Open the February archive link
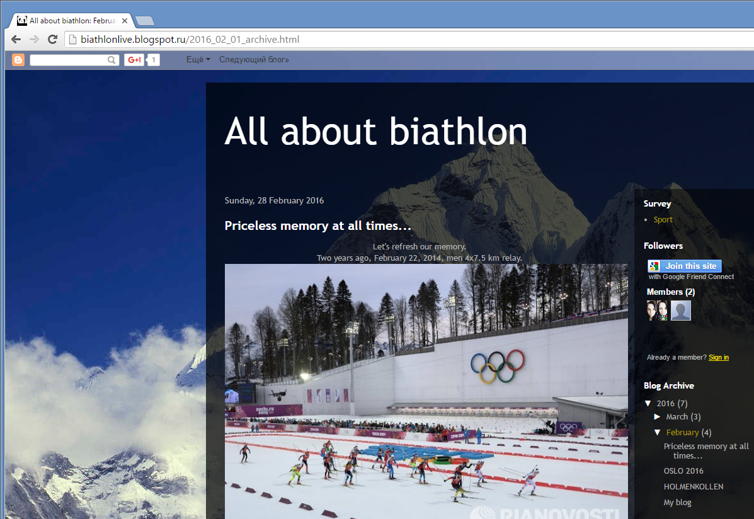Screen dimensions: 754x519 pyautogui.click(x=682, y=433)
